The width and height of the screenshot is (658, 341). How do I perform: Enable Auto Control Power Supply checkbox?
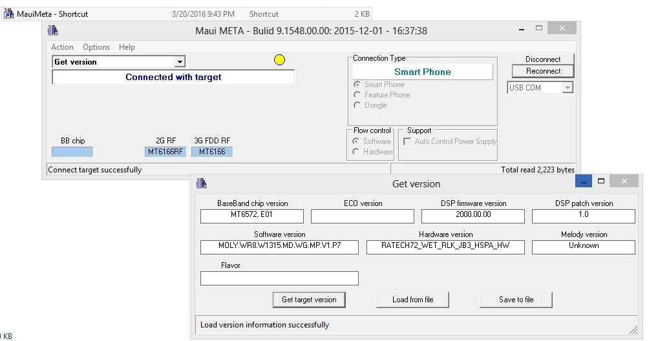[407, 141]
